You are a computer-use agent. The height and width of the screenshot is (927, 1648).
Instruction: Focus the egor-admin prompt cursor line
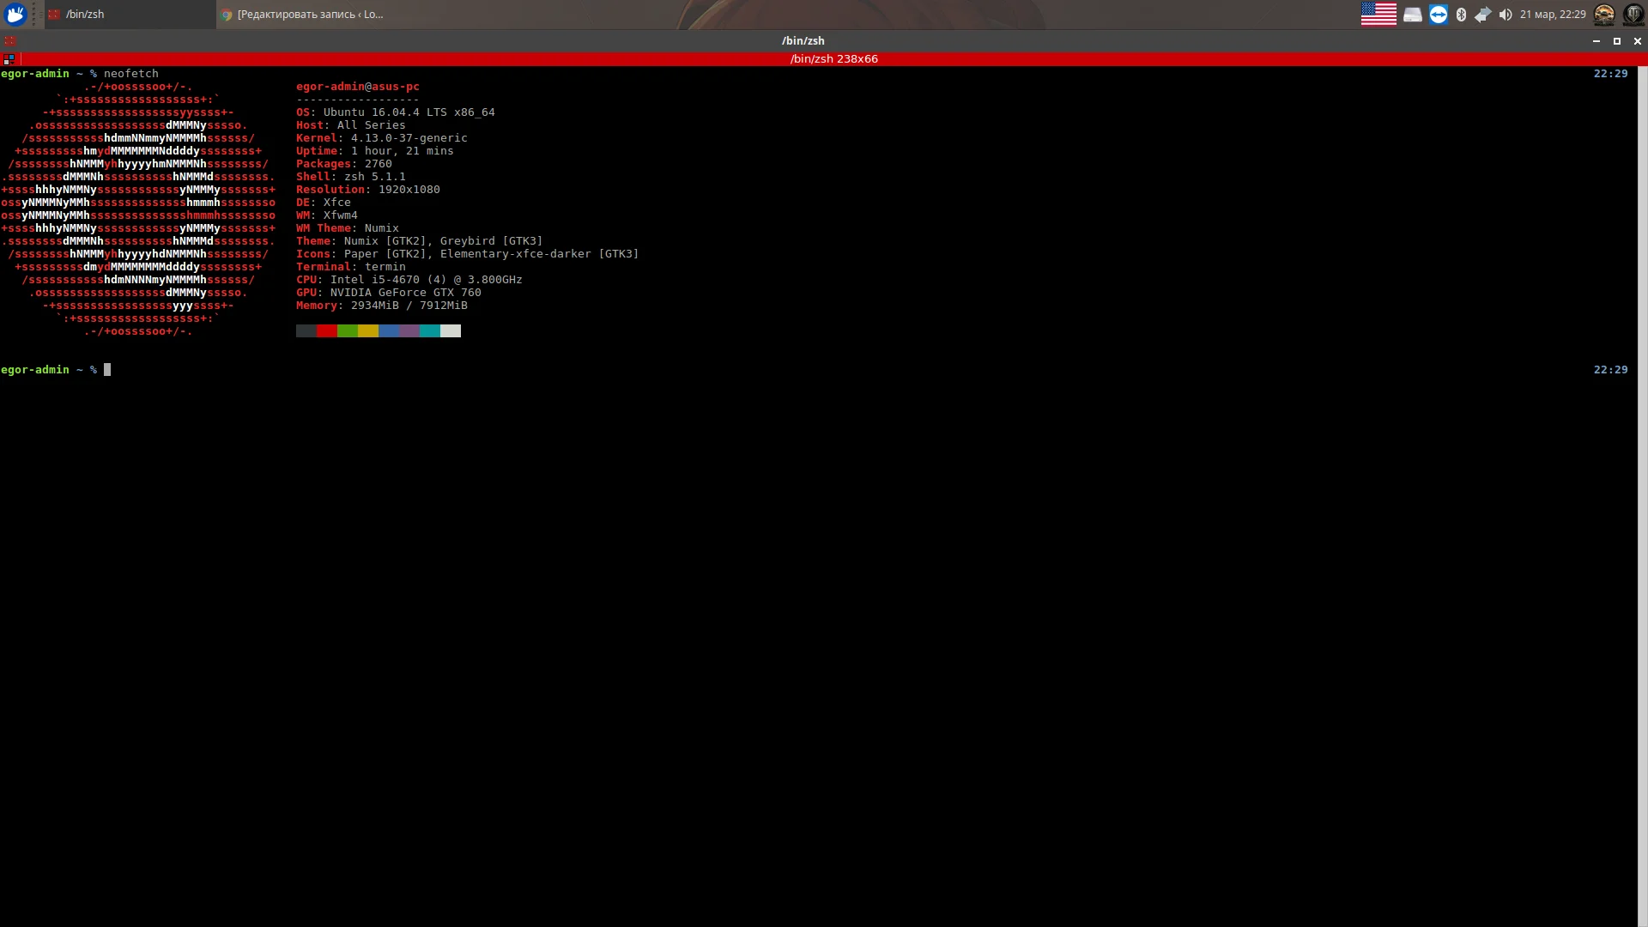point(107,370)
